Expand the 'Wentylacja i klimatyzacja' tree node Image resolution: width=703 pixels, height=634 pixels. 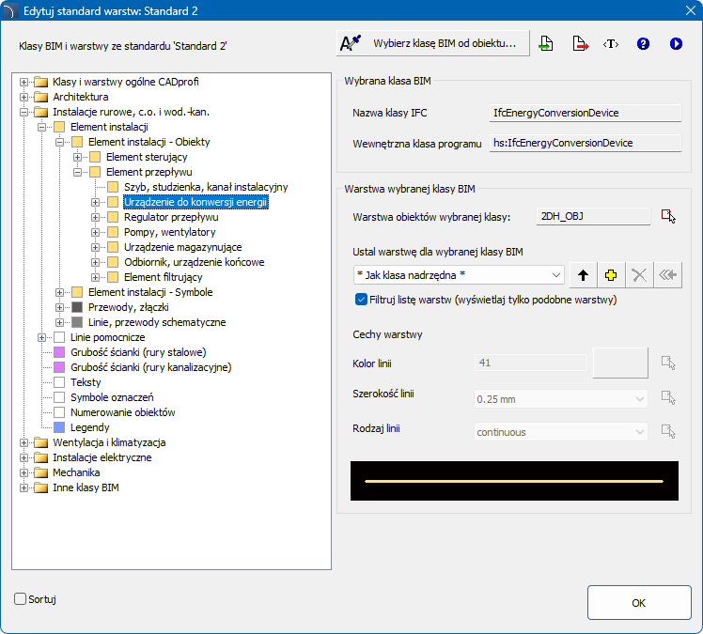[x=23, y=442]
